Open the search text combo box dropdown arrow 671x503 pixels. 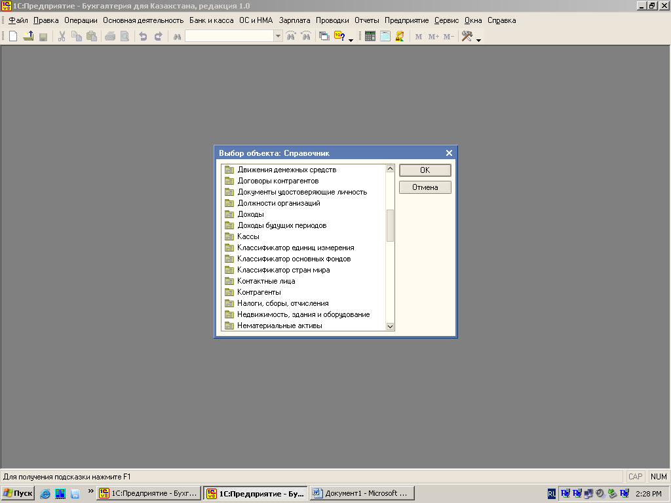pyautogui.click(x=278, y=37)
